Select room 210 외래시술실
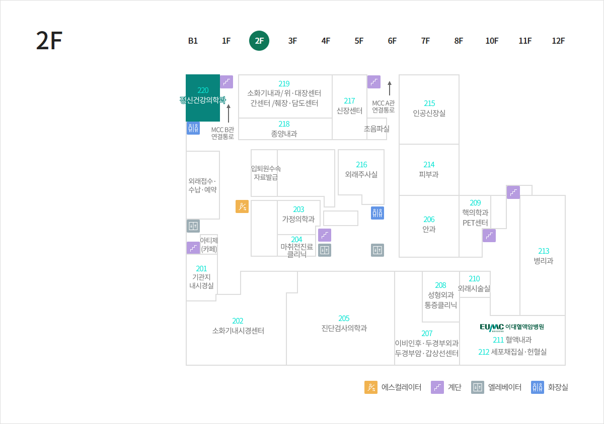604x424 pixels. (474, 284)
